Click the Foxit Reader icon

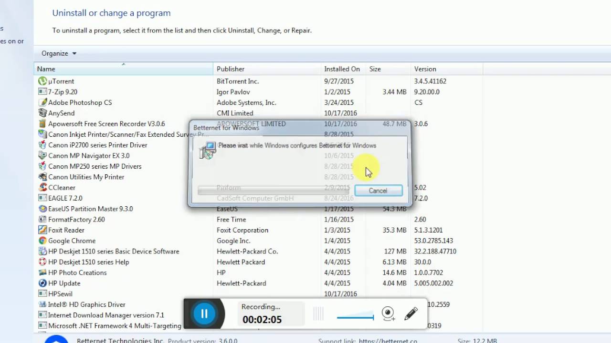[42, 230]
